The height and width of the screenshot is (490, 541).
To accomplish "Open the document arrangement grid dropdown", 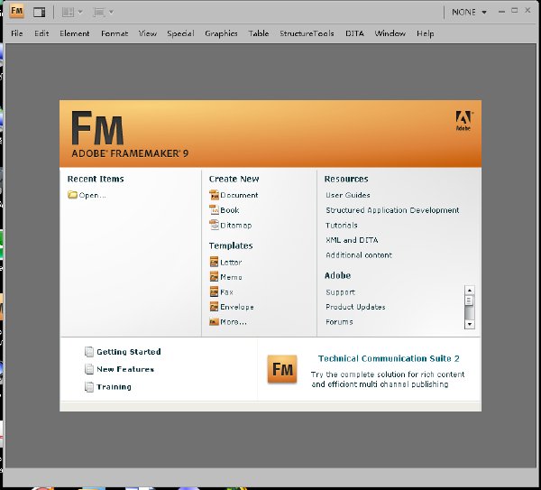I will (72, 13).
